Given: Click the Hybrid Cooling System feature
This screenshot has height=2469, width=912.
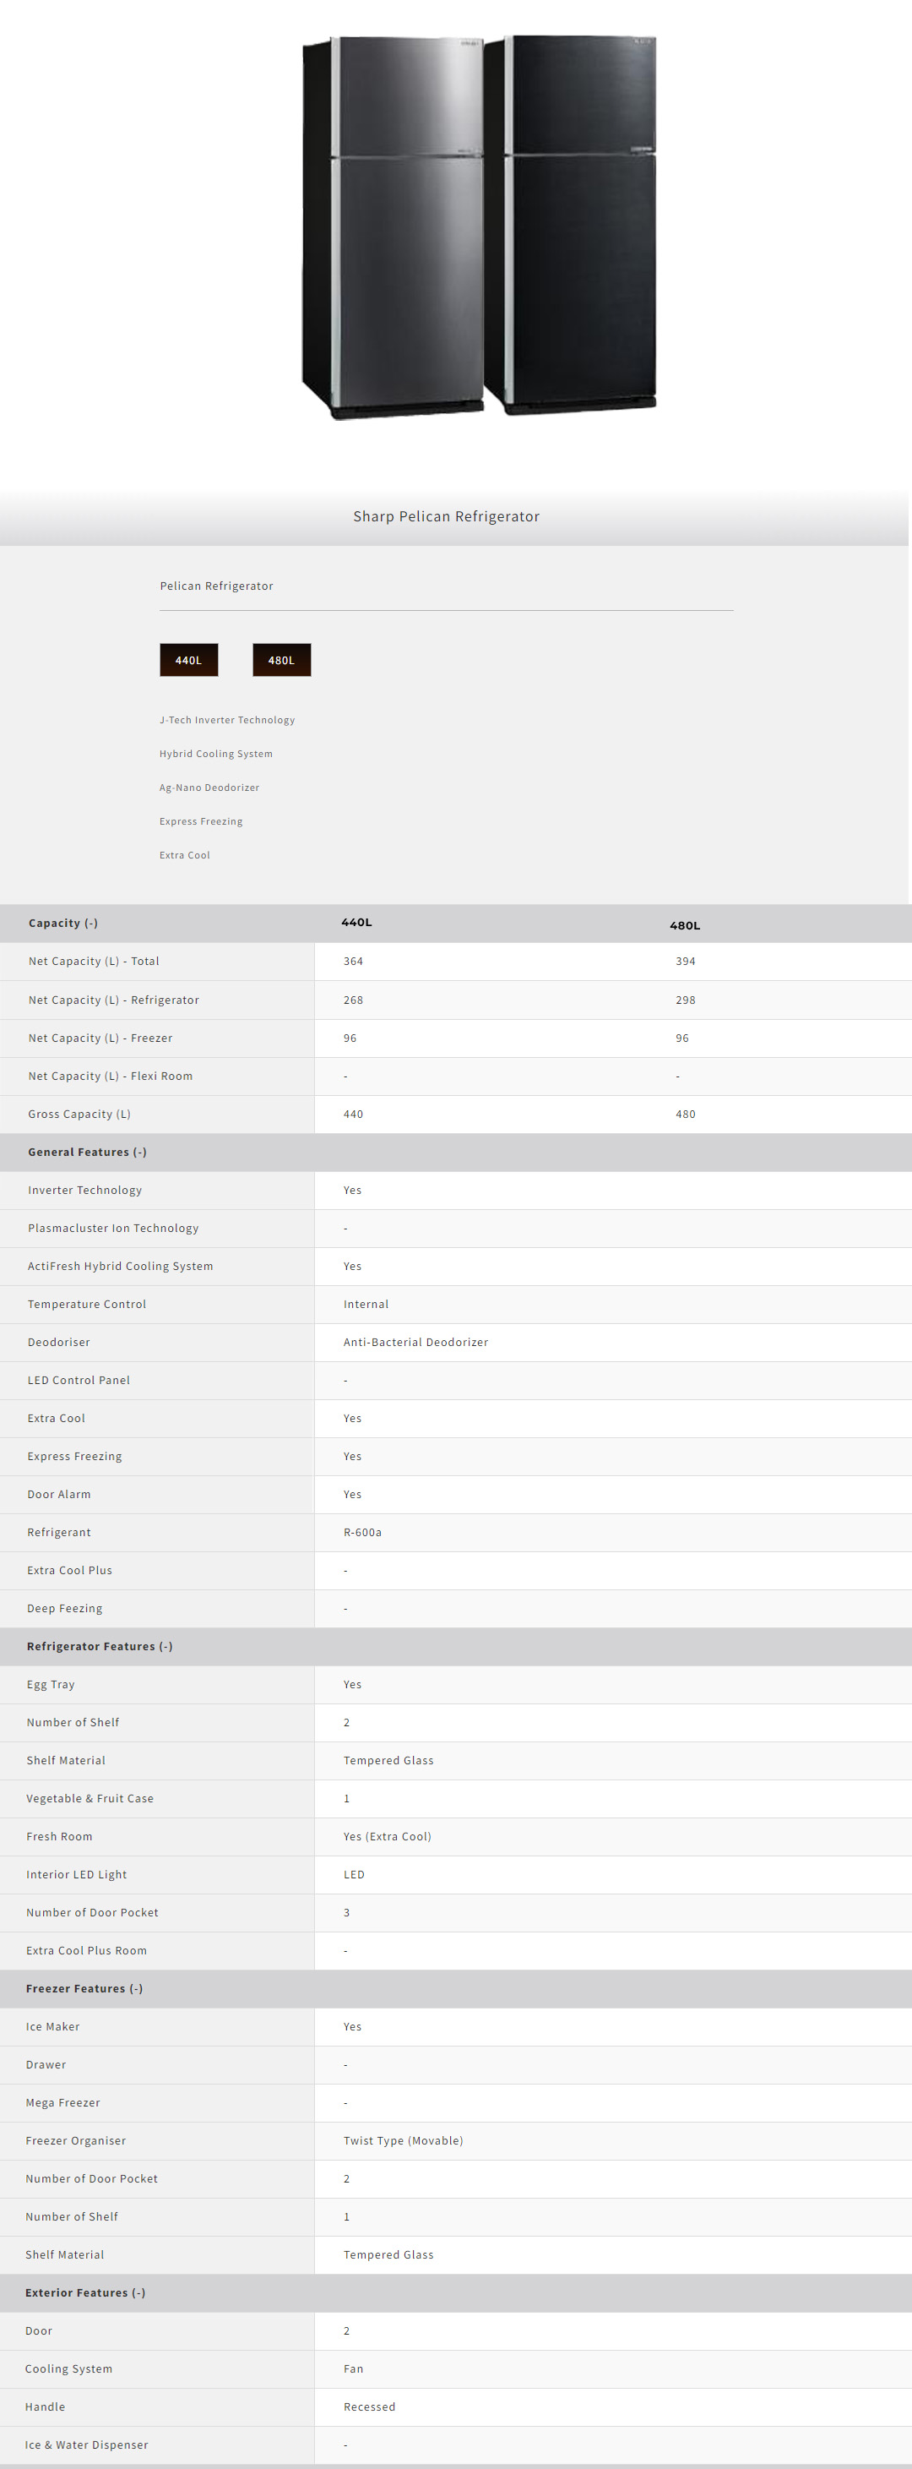Looking at the screenshot, I should tap(215, 754).
